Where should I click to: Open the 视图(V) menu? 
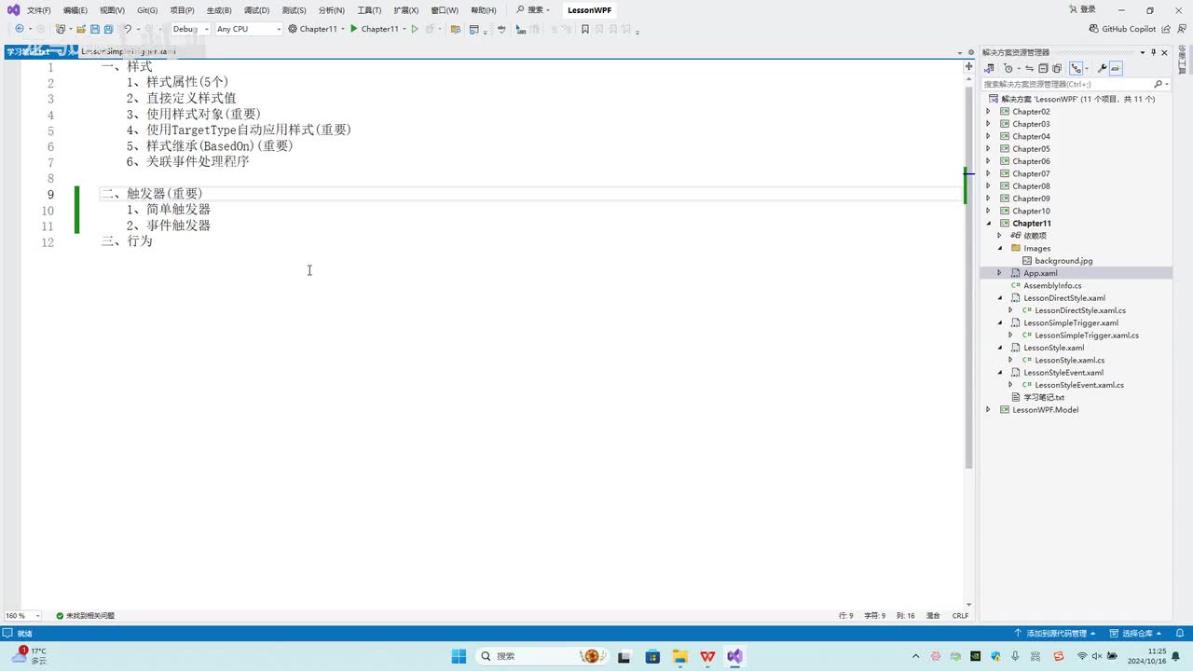(x=112, y=10)
